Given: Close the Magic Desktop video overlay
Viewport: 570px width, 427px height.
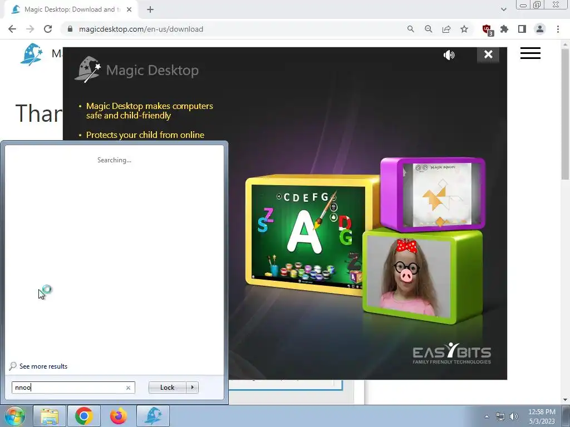Looking at the screenshot, I should click(488, 54).
